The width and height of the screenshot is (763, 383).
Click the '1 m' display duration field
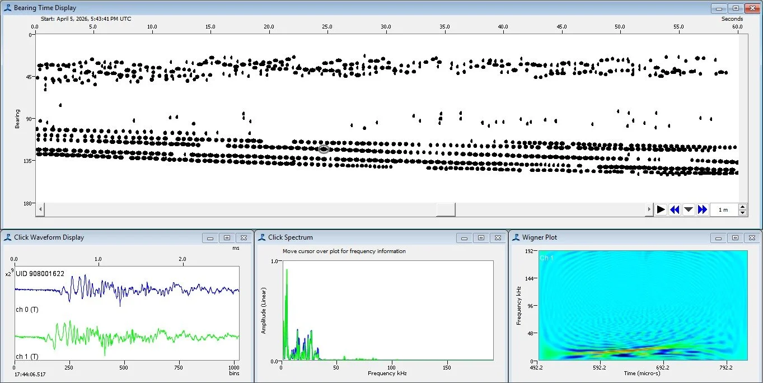724,210
